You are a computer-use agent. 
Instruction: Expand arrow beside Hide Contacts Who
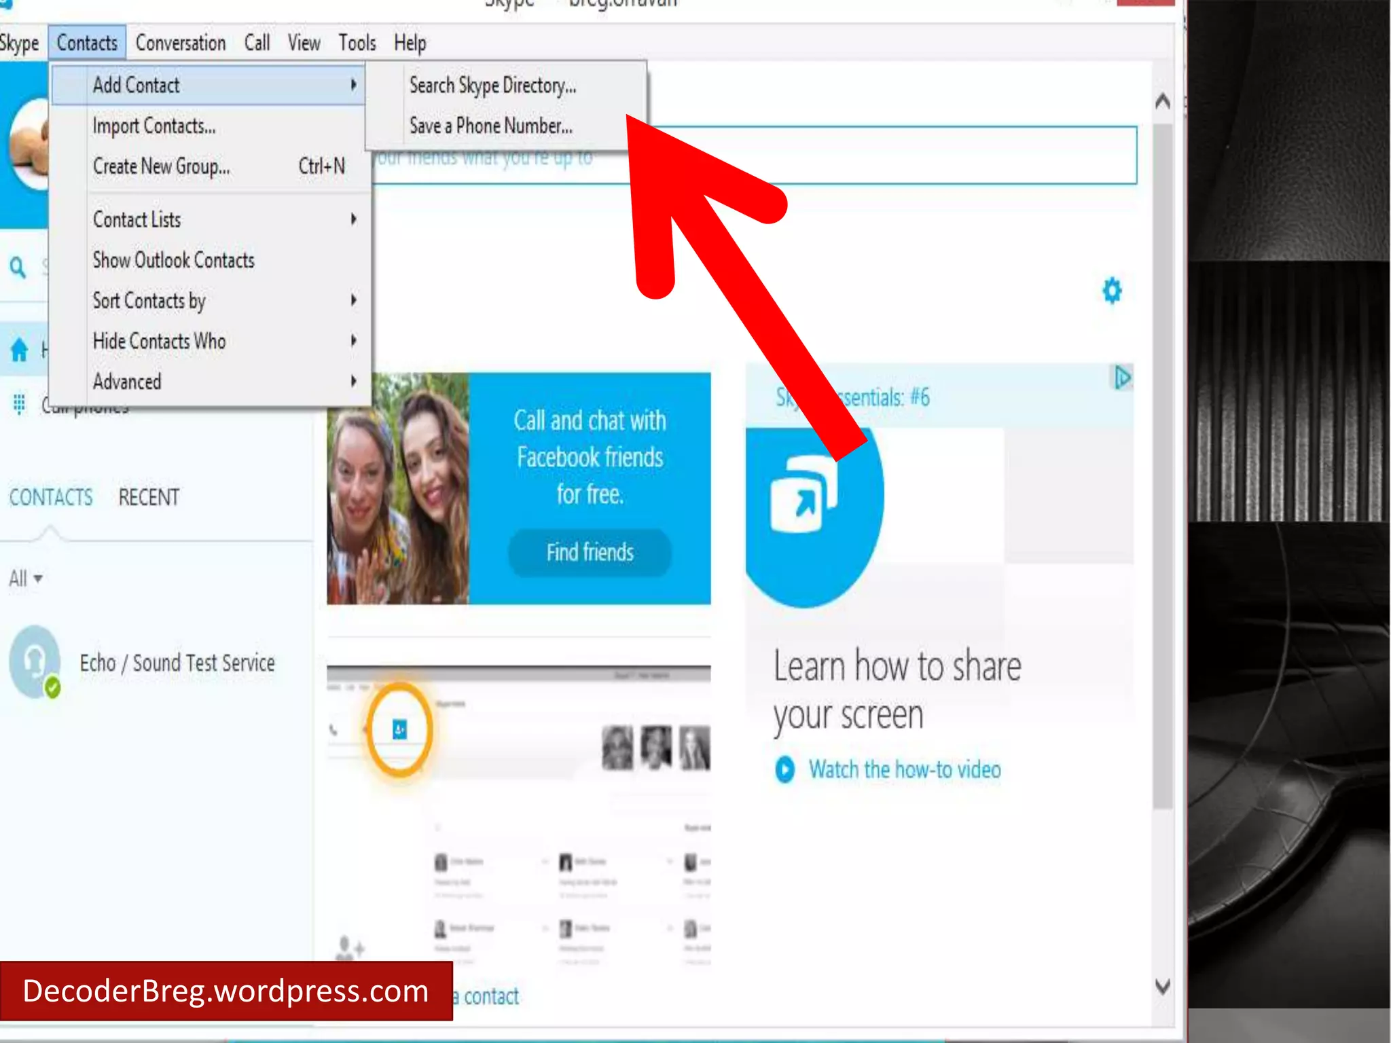click(353, 340)
